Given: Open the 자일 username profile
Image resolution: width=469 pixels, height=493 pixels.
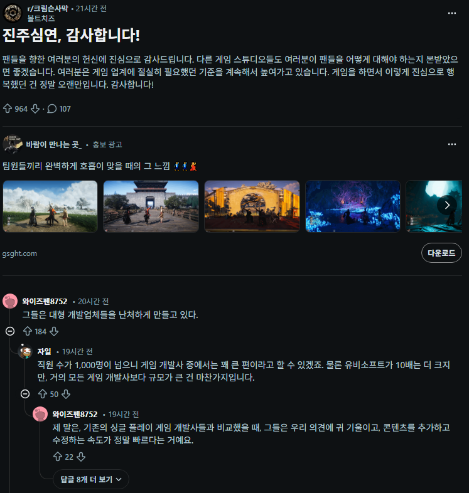Looking at the screenshot, I should pos(44,351).
